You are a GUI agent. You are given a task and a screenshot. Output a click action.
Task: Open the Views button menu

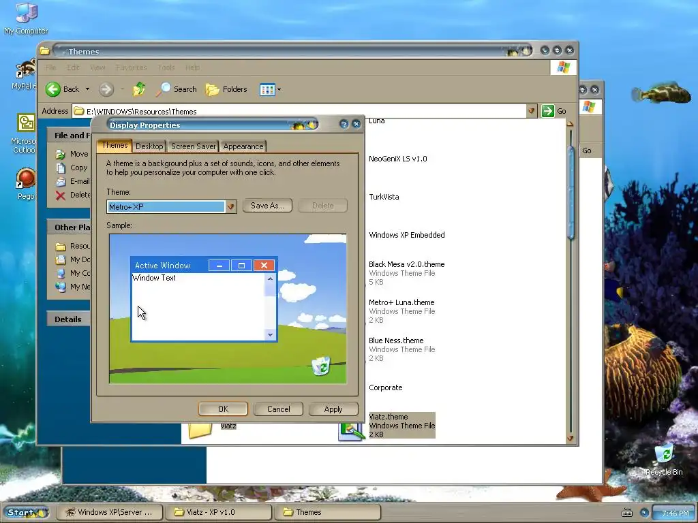(x=270, y=89)
